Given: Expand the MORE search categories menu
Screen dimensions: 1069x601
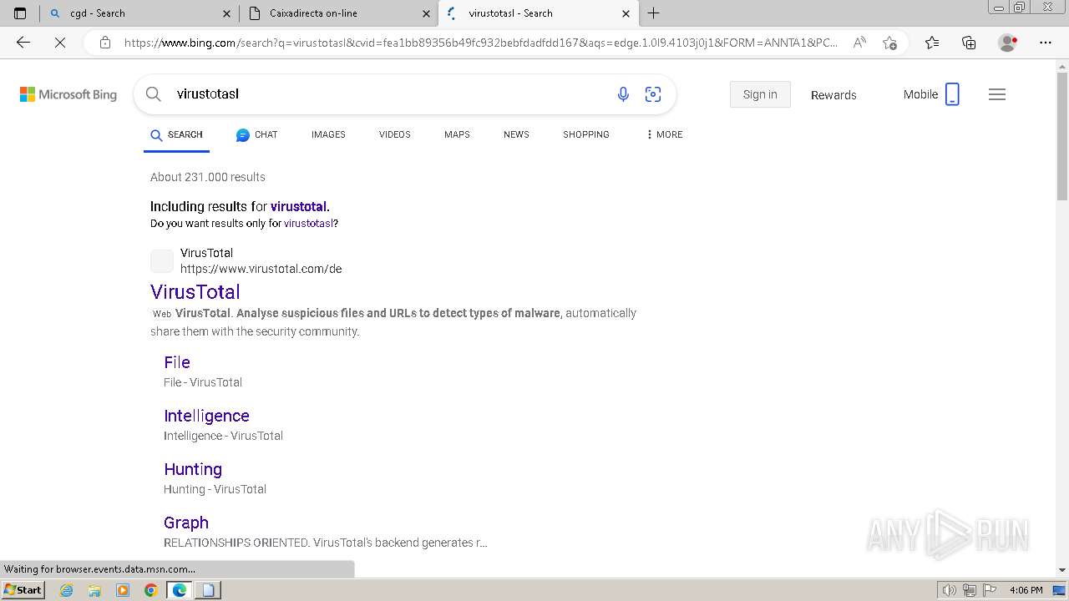Looking at the screenshot, I should click(x=664, y=134).
